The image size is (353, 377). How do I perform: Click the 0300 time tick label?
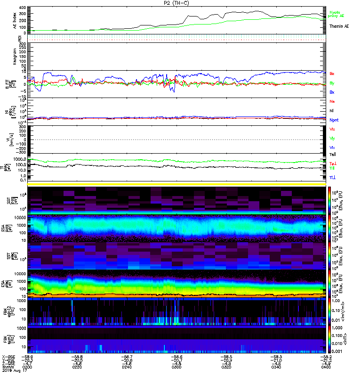(176, 367)
